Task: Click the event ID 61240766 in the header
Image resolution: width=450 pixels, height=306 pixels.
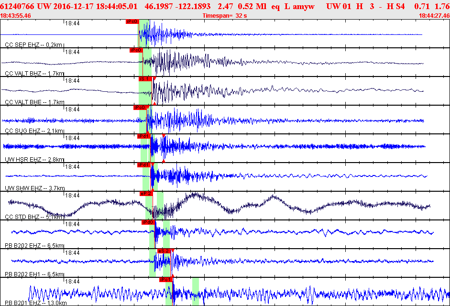Action: [x=17, y=6]
